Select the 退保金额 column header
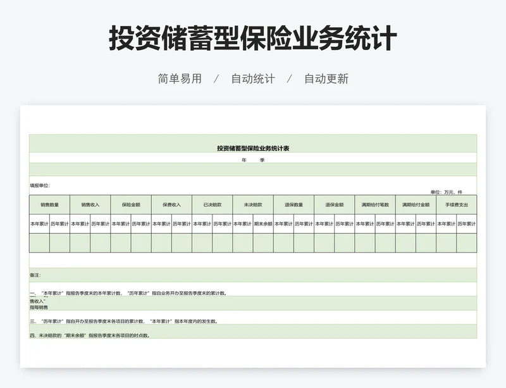506x388 pixels. click(x=335, y=204)
